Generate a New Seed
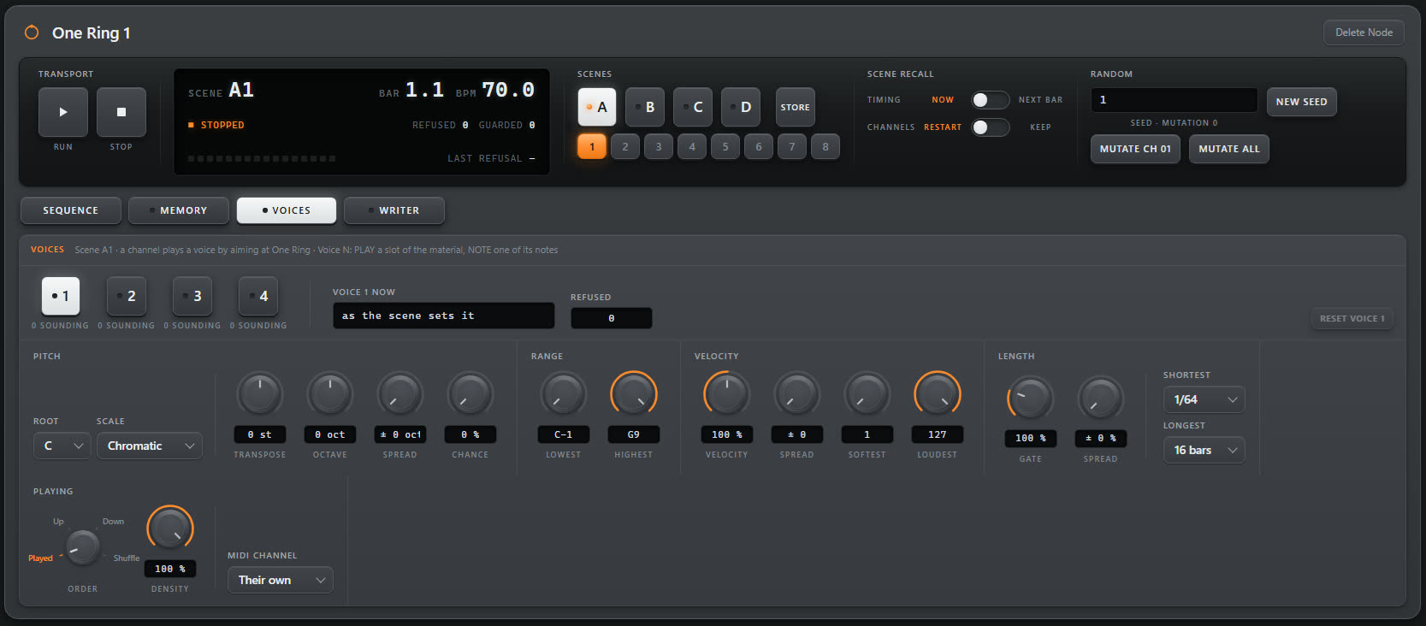This screenshot has width=1426, height=626. click(1301, 101)
